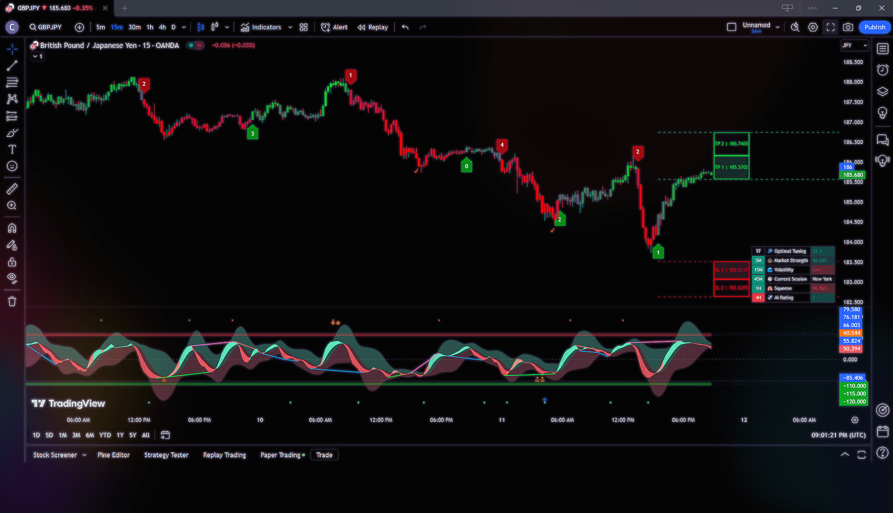Open the quick search icon
The image size is (893, 513).
coord(795,27)
